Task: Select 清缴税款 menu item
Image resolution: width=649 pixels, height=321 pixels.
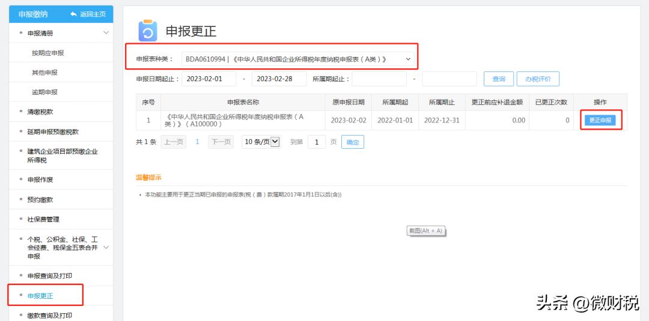Action: (x=40, y=112)
